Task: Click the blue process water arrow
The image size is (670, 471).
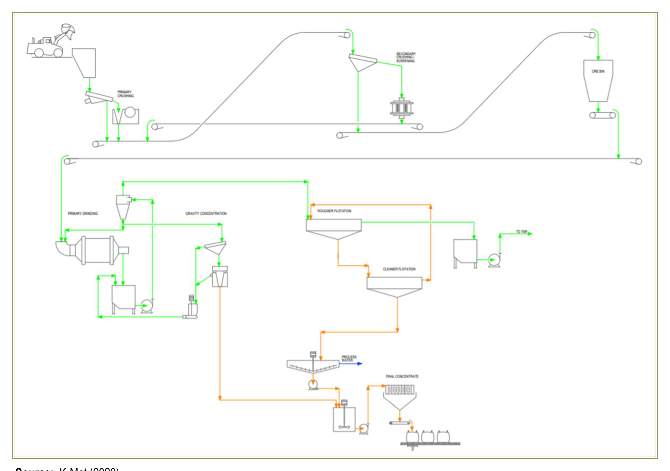Action: pos(351,364)
